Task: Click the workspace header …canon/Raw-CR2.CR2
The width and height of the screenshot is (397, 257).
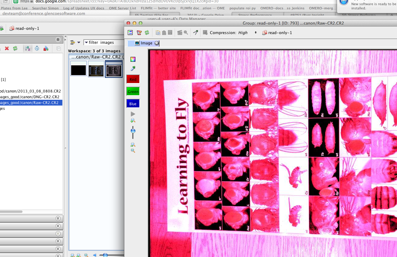Action: click(x=96, y=57)
